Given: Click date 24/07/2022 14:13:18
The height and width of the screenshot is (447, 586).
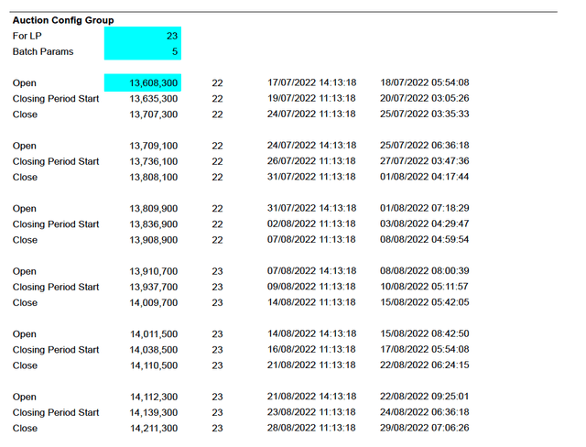Looking at the screenshot, I should pyautogui.click(x=311, y=146).
